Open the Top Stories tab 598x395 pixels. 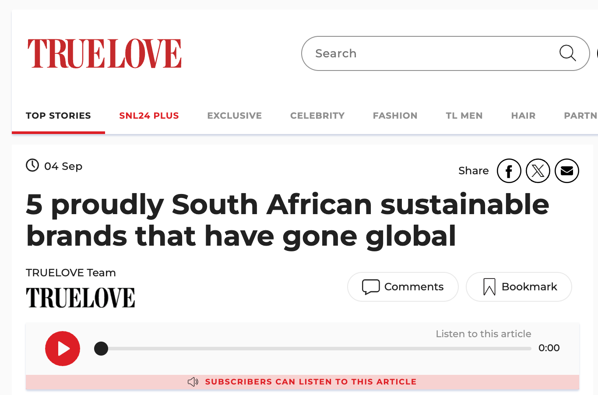[x=58, y=116]
